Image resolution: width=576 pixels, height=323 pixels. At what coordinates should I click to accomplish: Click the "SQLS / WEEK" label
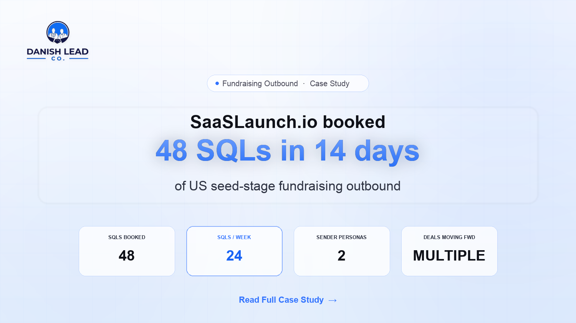(x=234, y=238)
